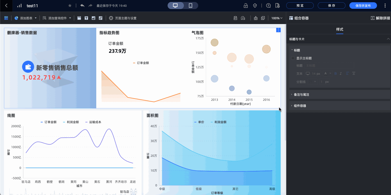This screenshot has width=391, height=195.
Task: Click the shield check icon
Action: point(255,6)
